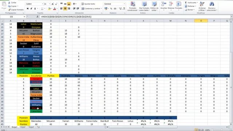Click the fx insert function button

(x=37, y=17)
